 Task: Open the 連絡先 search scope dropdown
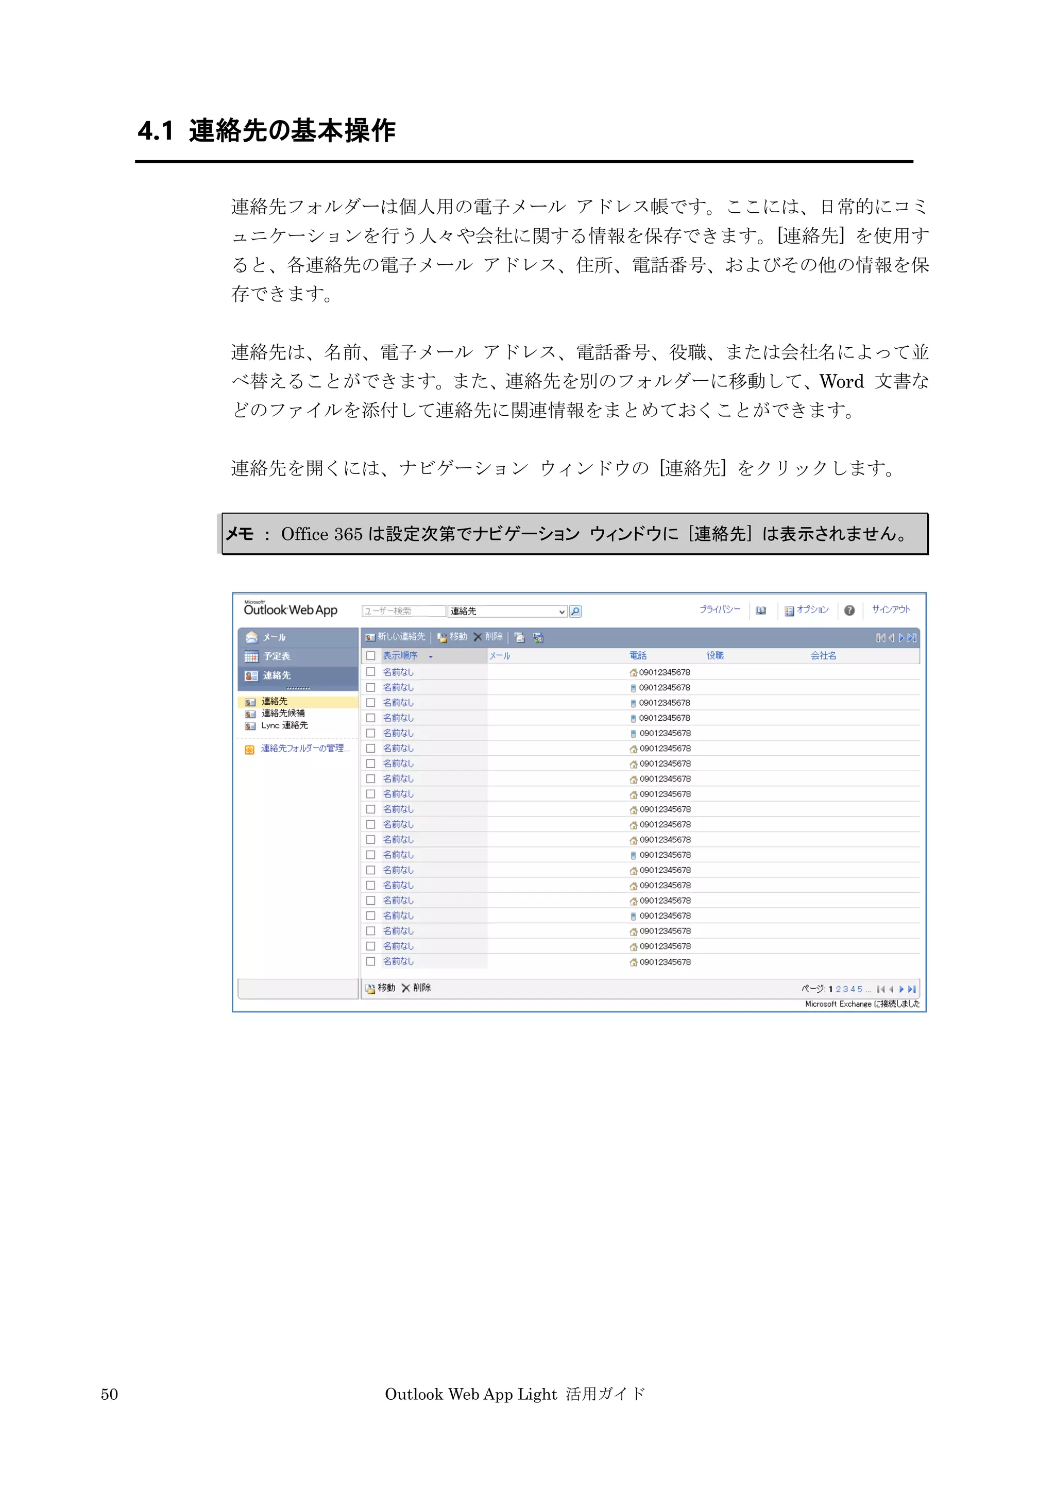(x=507, y=612)
